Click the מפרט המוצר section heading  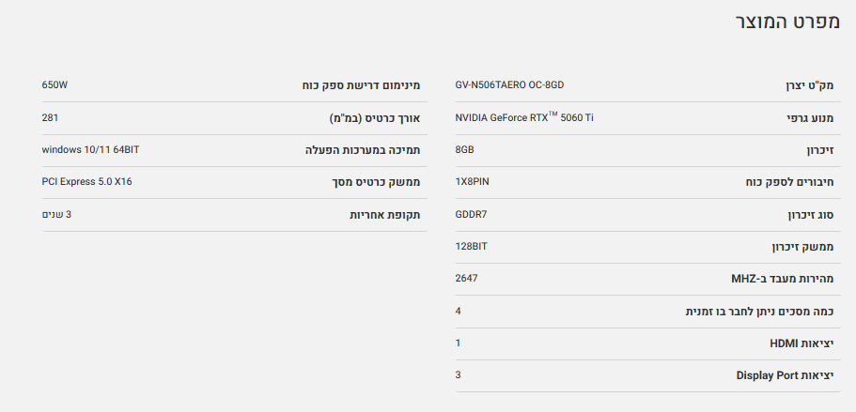pos(785,22)
